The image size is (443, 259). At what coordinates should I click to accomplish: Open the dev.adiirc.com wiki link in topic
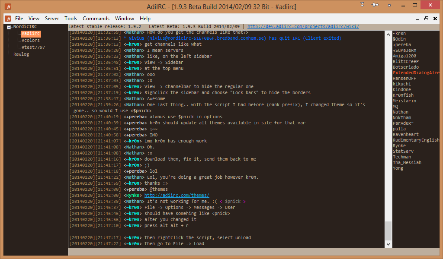(x=303, y=26)
